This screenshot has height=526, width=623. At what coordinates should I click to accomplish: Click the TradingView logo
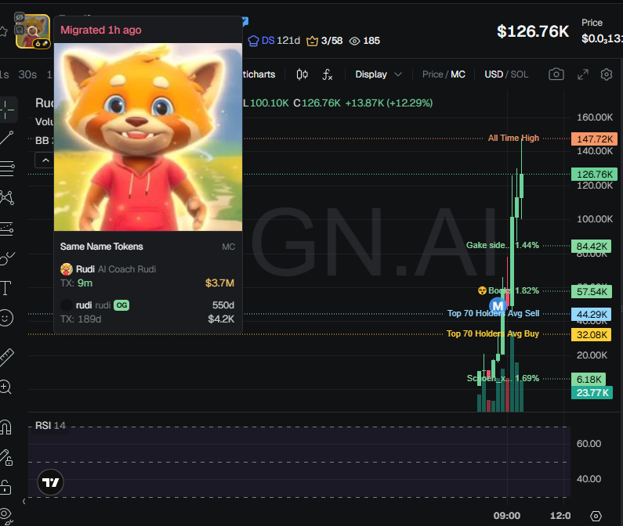click(50, 482)
